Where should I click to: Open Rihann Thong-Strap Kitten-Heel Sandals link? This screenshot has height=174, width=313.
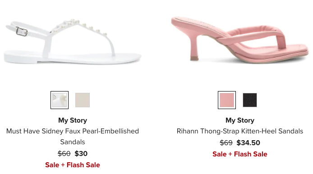click(x=240, y=131)
